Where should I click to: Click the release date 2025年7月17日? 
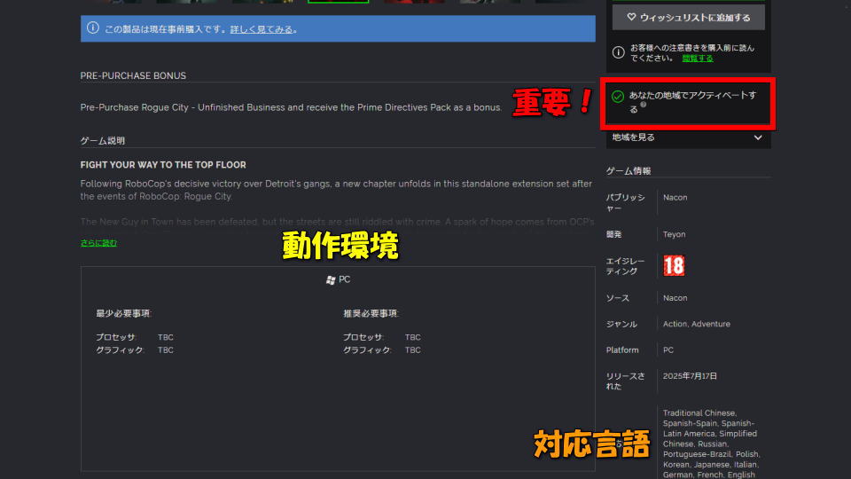pos(690,376)
